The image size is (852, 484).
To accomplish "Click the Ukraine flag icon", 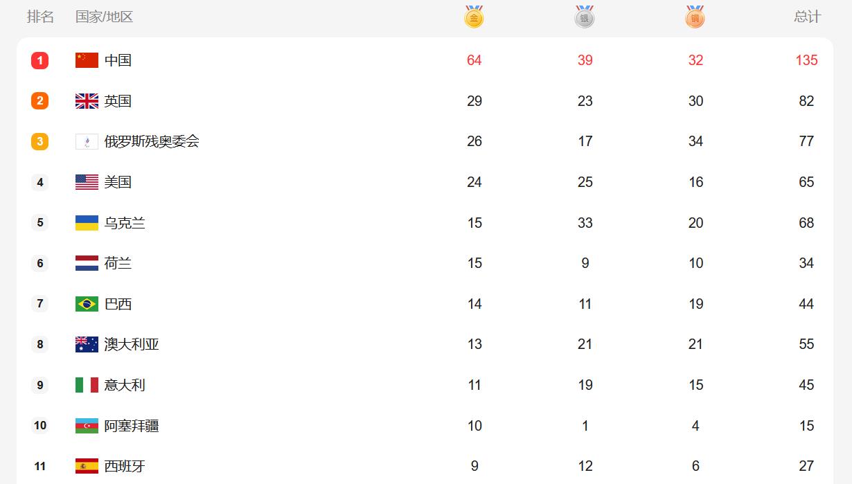I will pos(87,223).
